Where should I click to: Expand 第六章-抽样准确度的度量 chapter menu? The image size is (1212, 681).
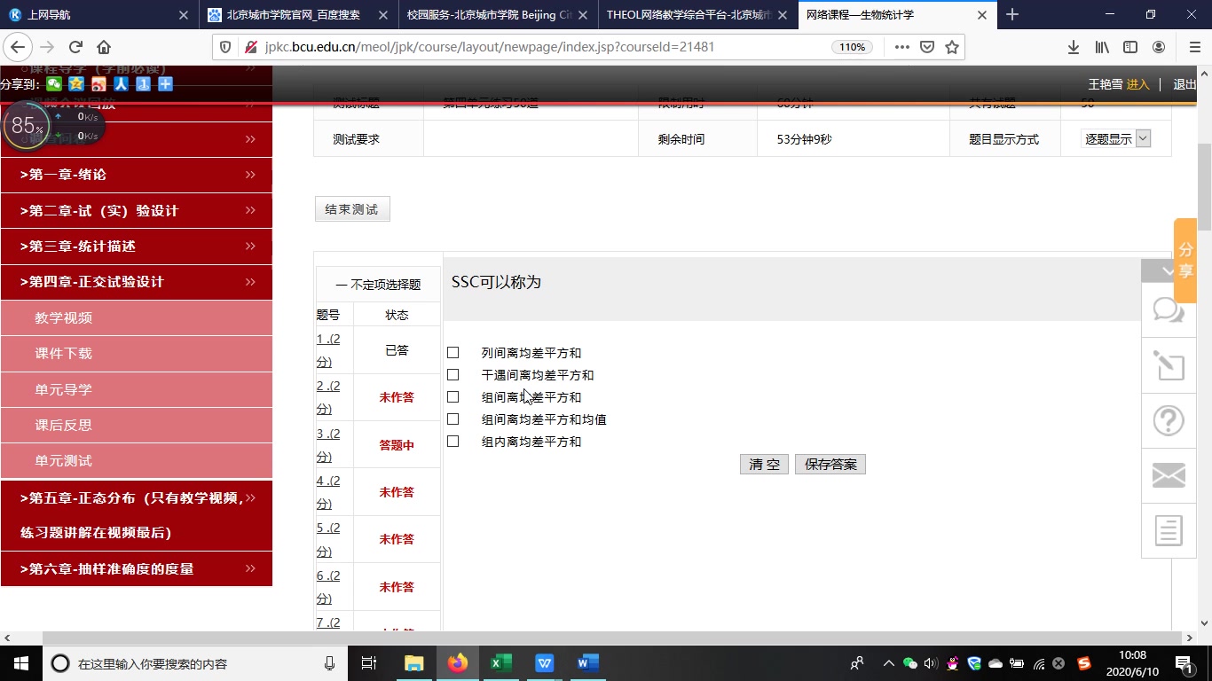(x=137, y=568)
